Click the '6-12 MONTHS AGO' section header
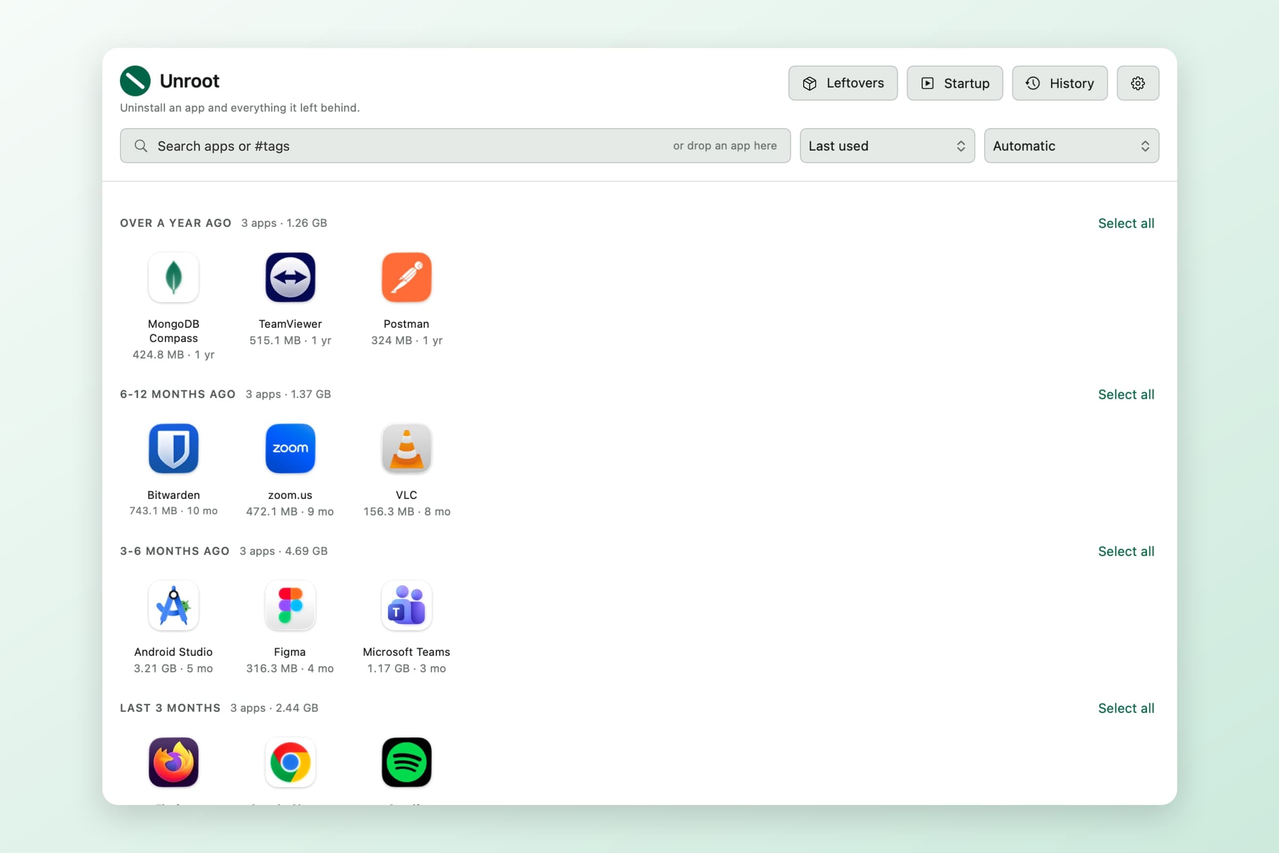Viewport: 1279px width, 853px height. click(x=178, y=395)
